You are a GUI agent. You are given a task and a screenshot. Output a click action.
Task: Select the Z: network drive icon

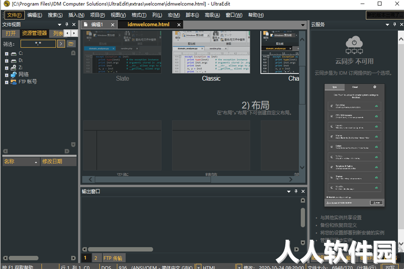14,68
